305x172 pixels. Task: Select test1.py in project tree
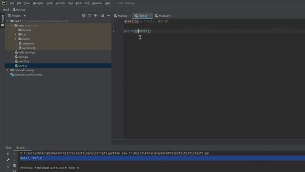[58, 66]
